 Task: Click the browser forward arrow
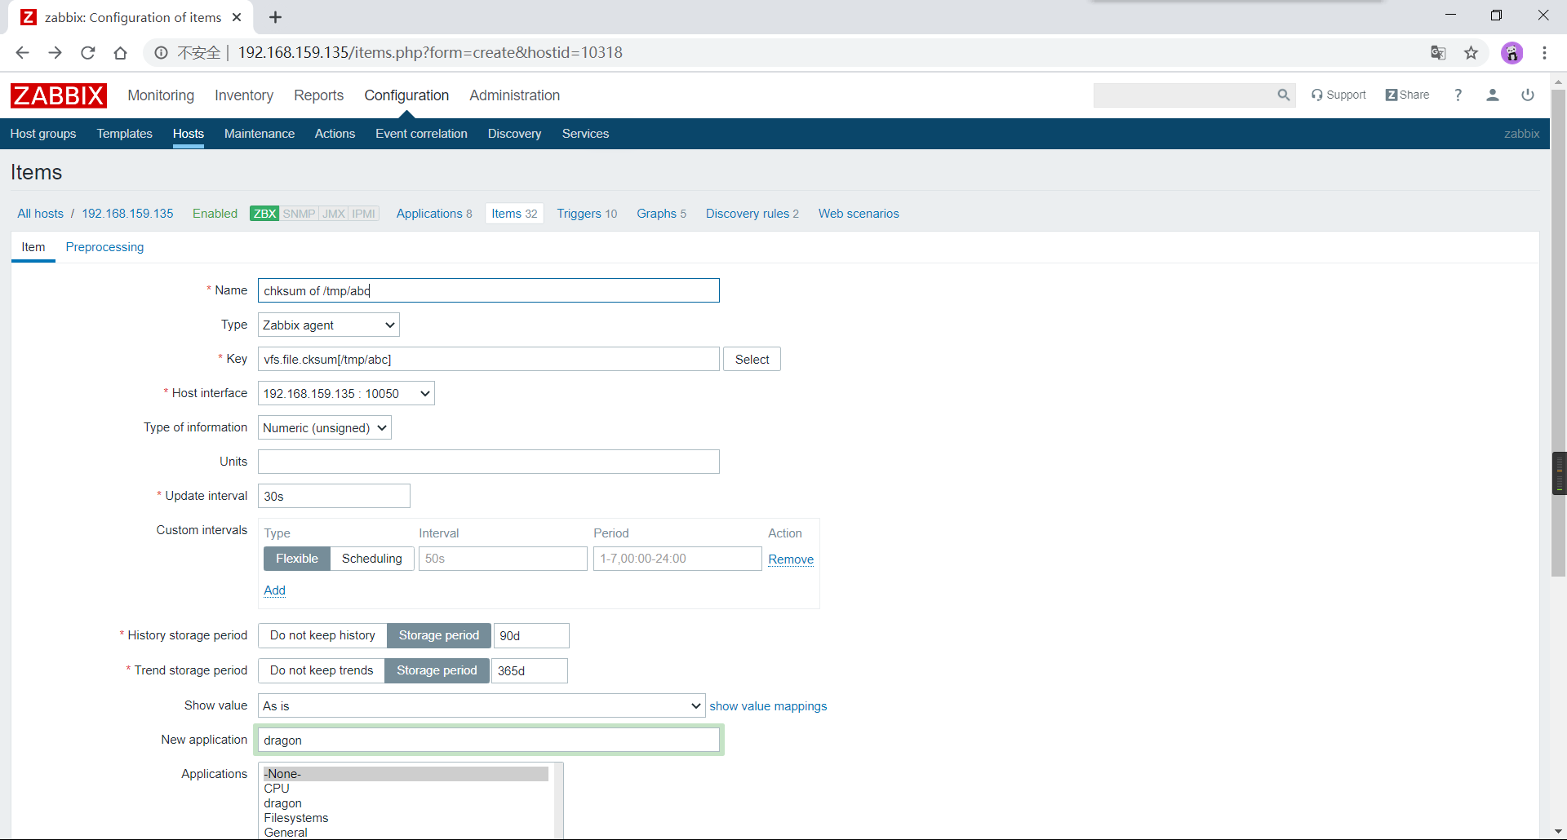(55, 53)
